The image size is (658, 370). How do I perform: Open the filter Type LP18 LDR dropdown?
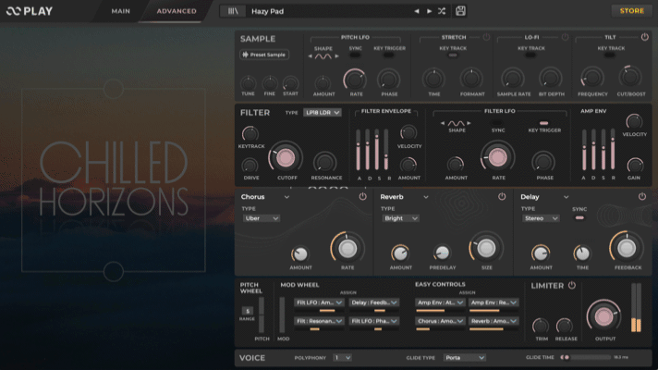[x=323, y=113]
